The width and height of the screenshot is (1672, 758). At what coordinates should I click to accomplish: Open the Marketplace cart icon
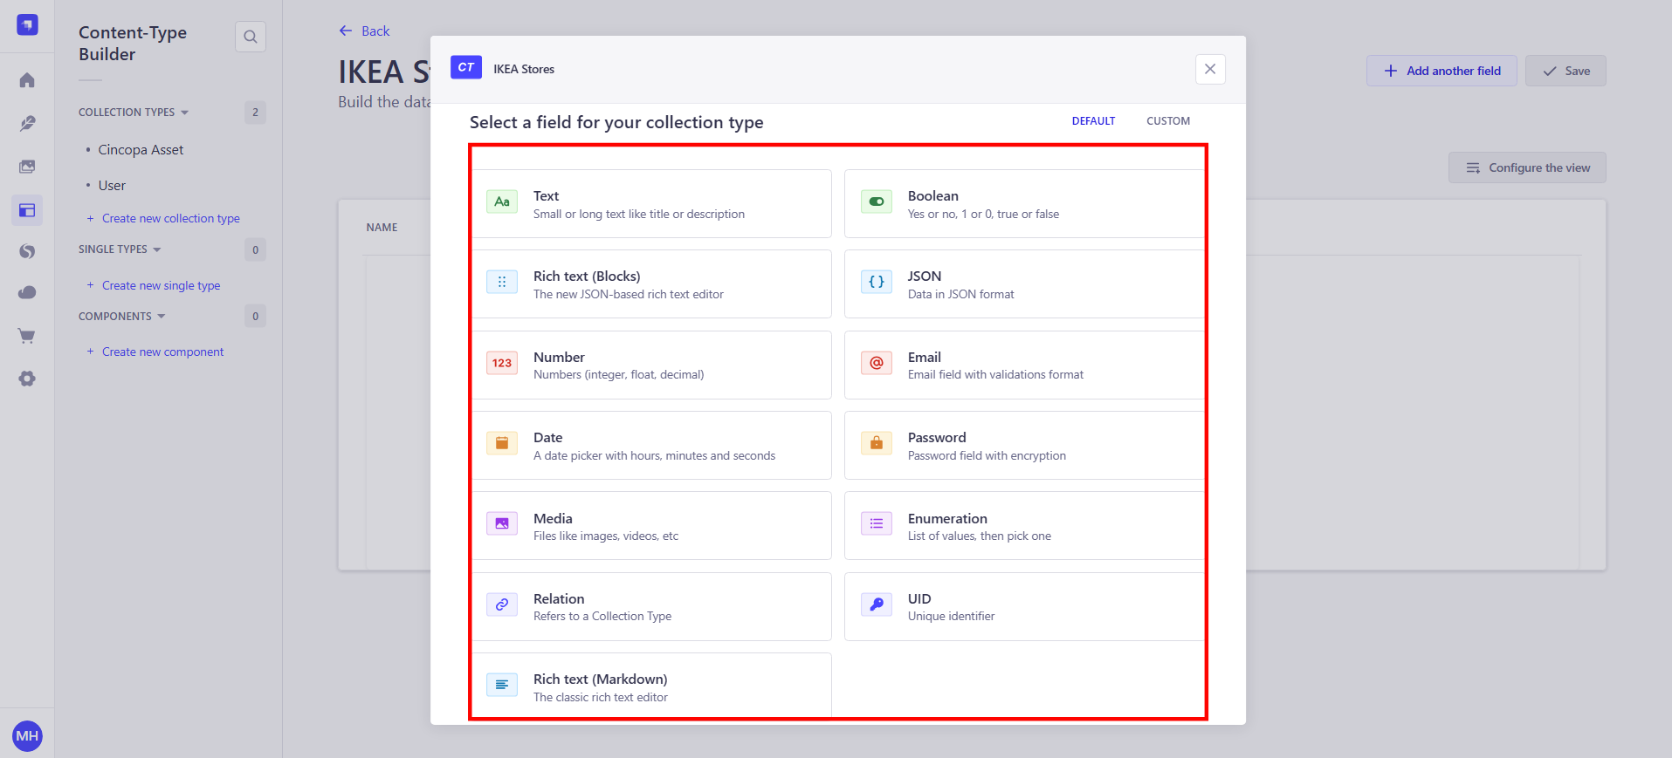tap(27, 336)
